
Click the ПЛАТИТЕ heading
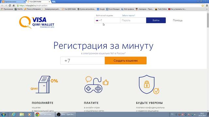91,103
